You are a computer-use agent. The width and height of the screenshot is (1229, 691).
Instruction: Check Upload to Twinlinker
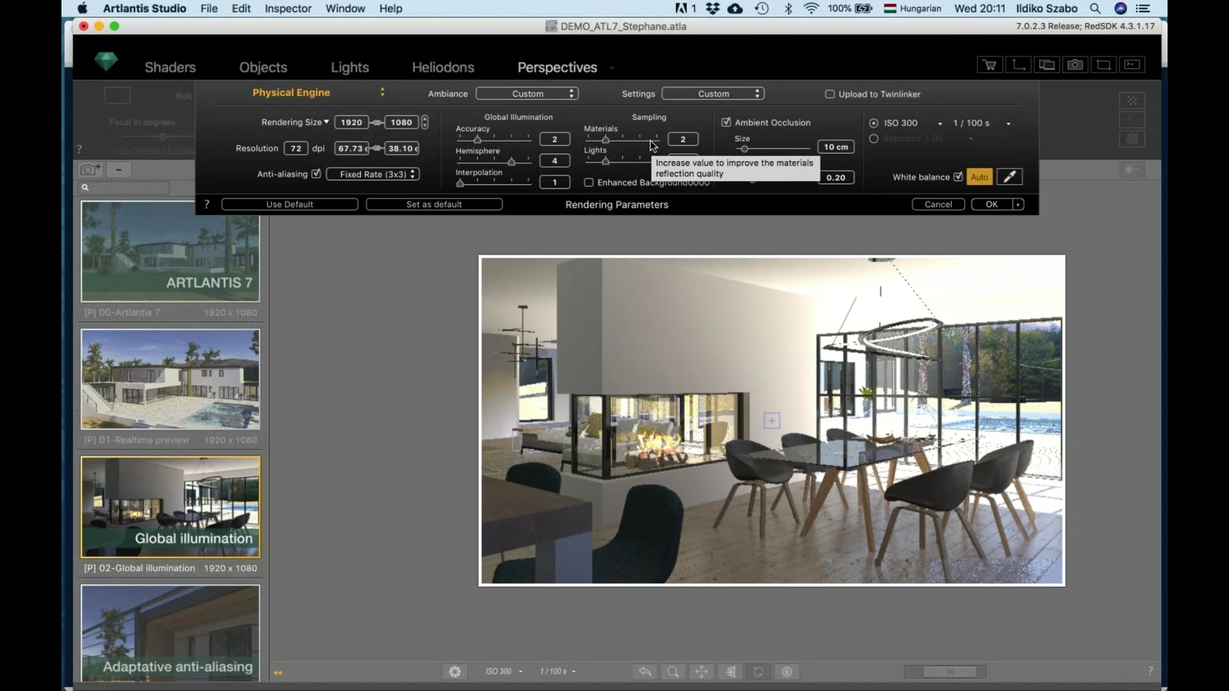830,94
